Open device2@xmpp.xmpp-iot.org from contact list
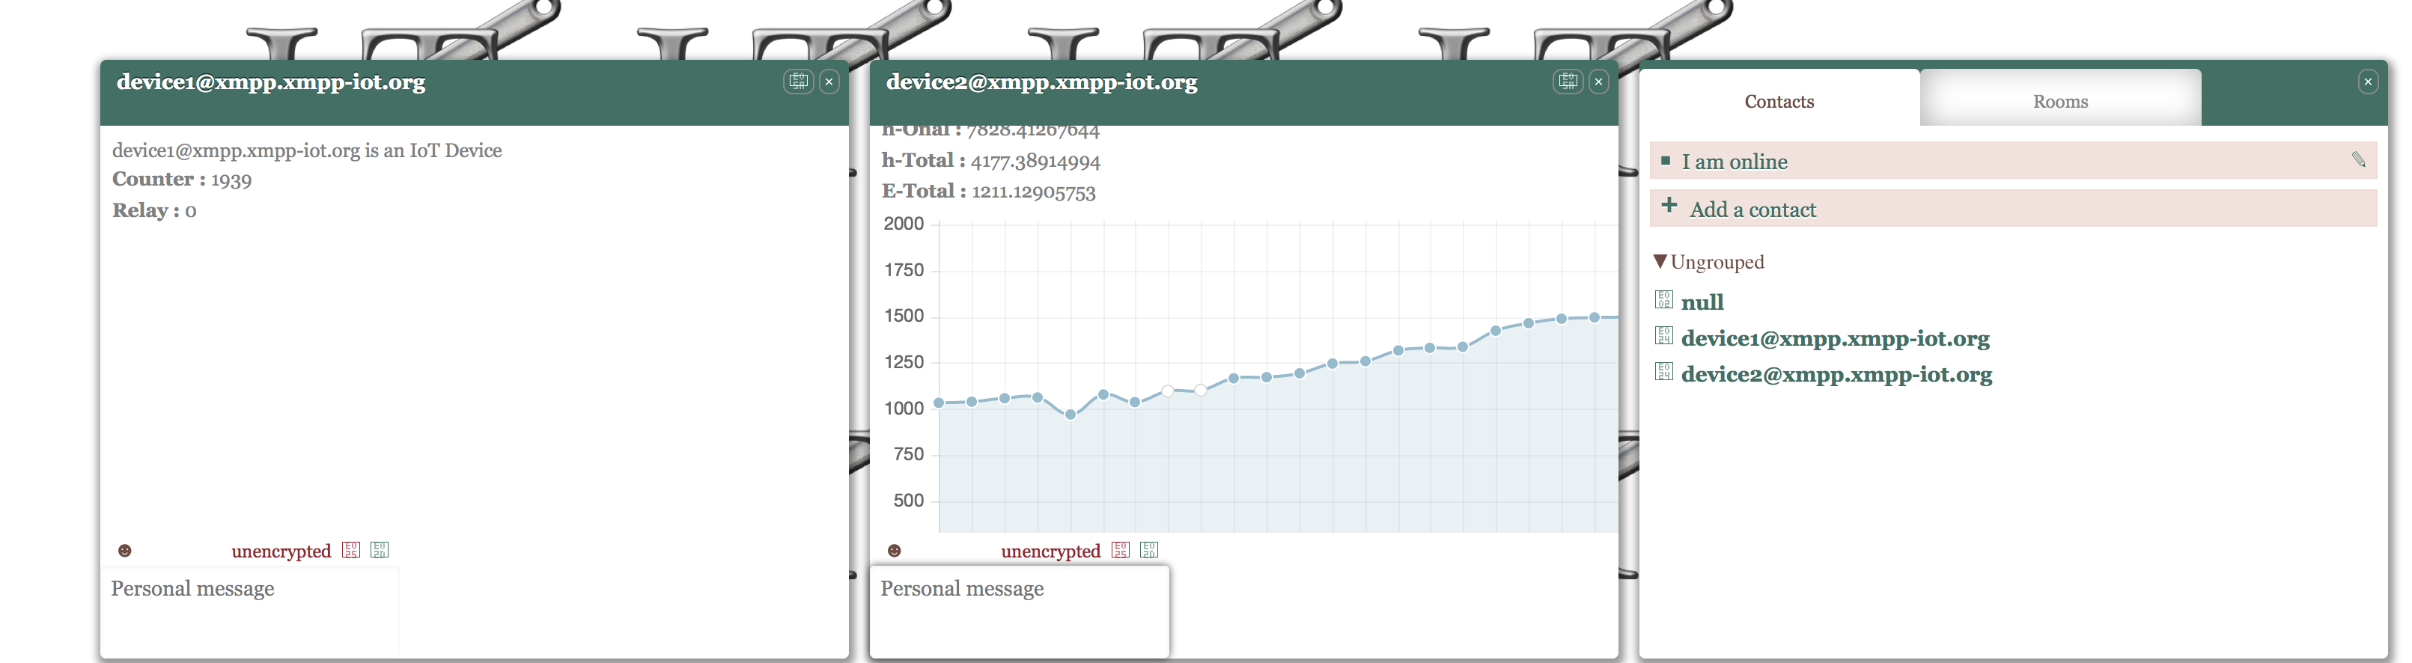 pyautogui.click(x=1836, y=375)
